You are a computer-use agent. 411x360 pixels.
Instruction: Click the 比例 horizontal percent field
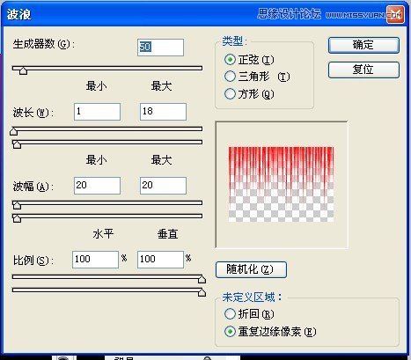(x=95, y=260)
